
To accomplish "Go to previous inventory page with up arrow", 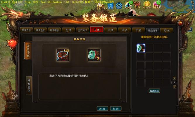I will tap(175, 78).
